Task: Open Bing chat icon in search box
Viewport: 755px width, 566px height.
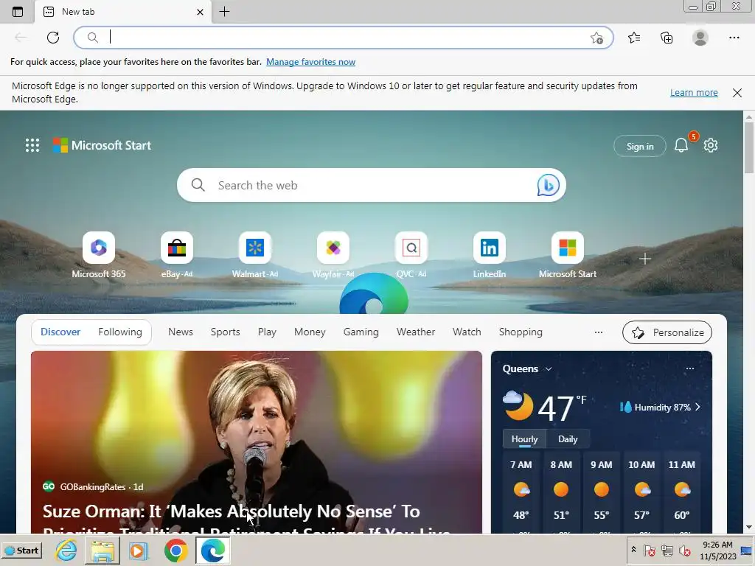Action: tap(548, 185)
